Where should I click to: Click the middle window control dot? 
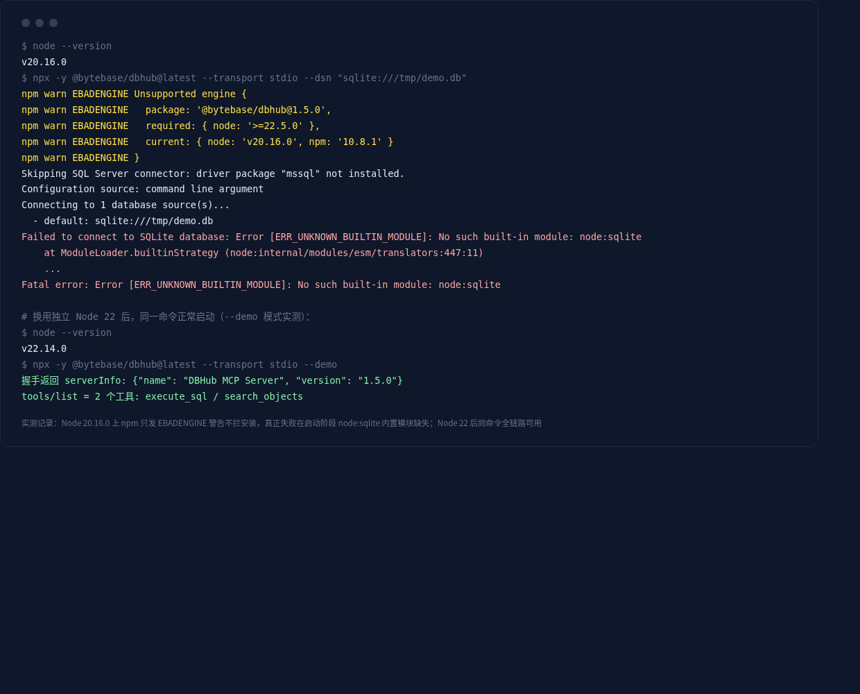point(40,23)
